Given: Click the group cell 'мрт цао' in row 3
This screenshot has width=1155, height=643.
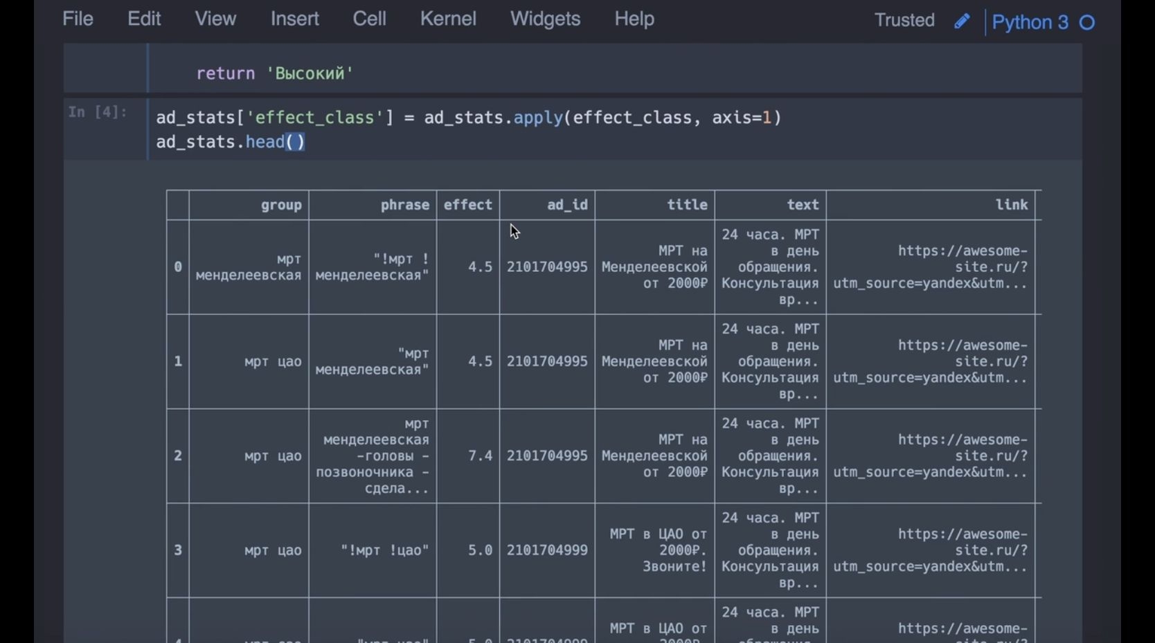Looking at the screenshot, I should 273,550.
